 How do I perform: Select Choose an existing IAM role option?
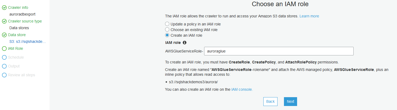[167, 30]
